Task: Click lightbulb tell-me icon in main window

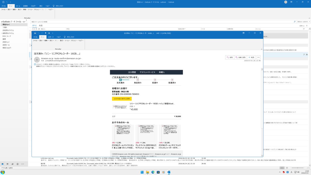Action: 53,6
